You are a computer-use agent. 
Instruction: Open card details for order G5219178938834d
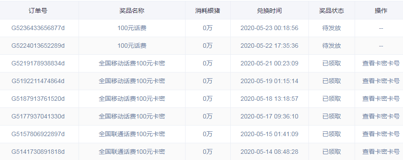tap(381, 63)
